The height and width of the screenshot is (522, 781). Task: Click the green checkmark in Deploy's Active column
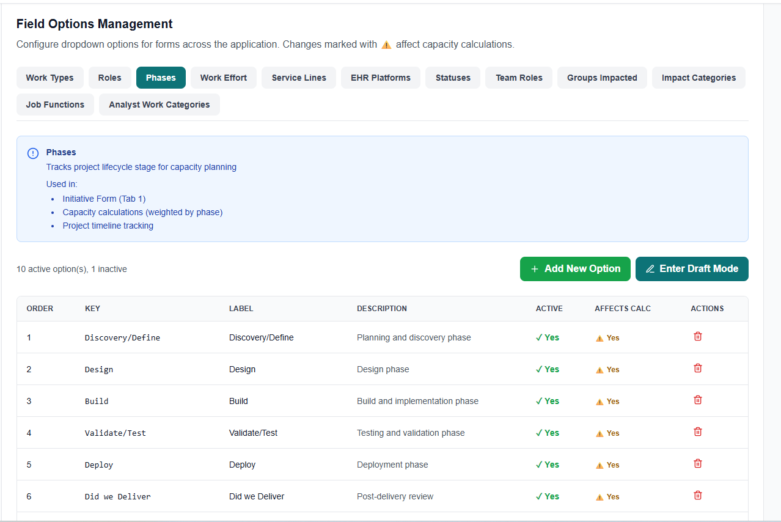click(x=540, y=464)
